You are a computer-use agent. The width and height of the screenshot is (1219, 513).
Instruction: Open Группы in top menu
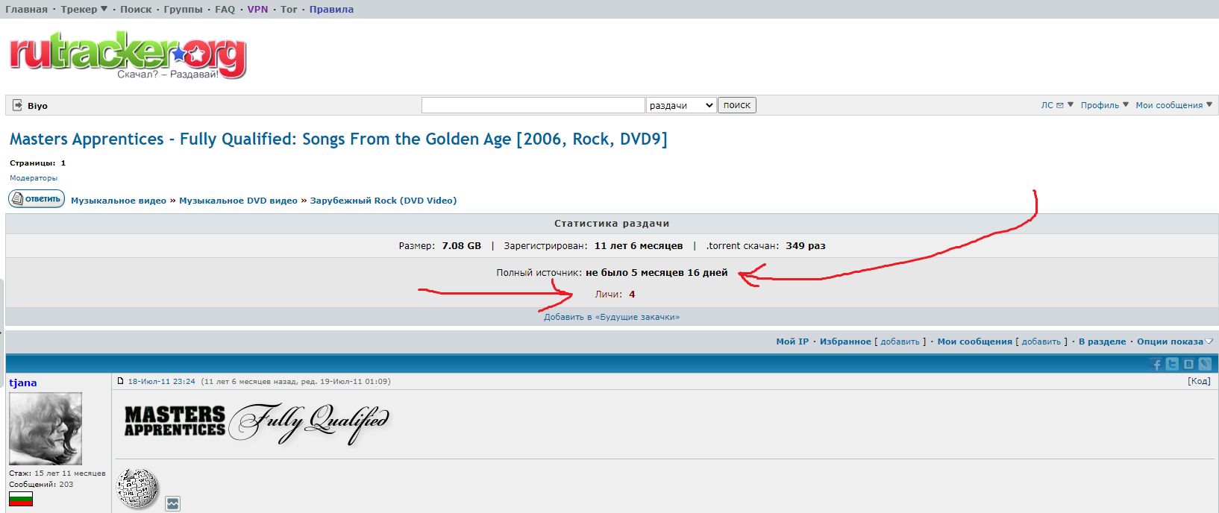(183, 9)
